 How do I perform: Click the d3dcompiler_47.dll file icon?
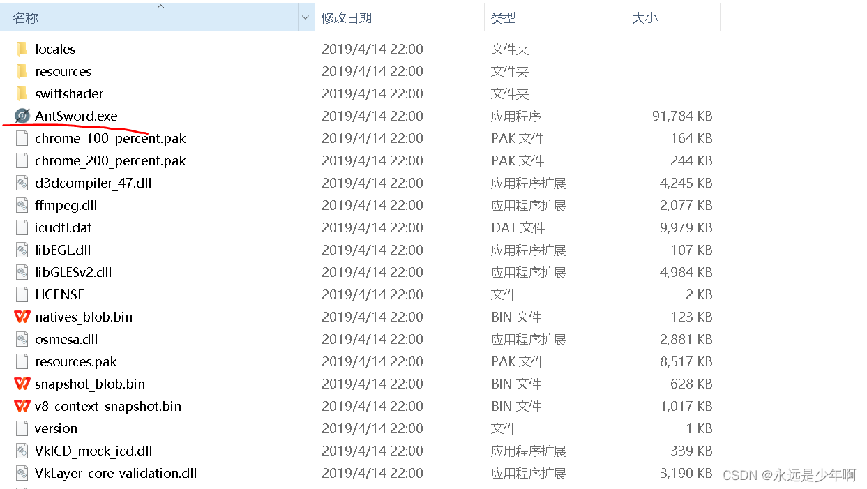pyautogui.click(x=22, y=183)
